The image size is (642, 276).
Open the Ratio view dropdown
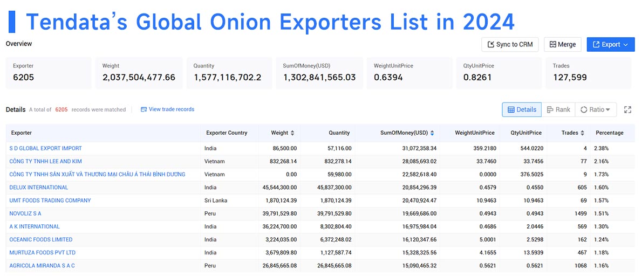[595, 109]
